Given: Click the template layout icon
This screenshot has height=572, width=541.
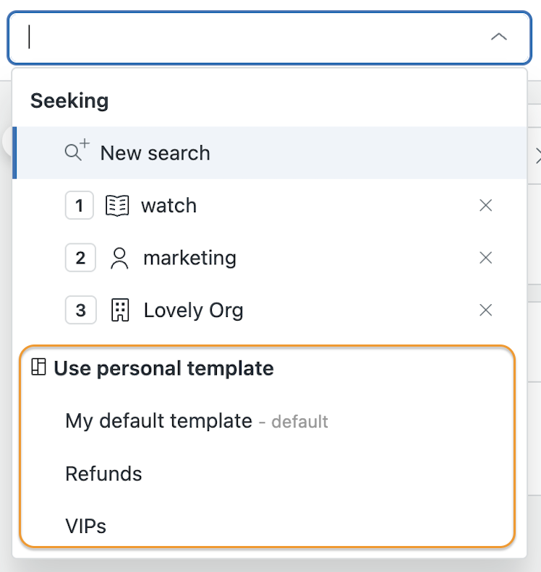Looking at the screenshot, I should tap(38, 367).
